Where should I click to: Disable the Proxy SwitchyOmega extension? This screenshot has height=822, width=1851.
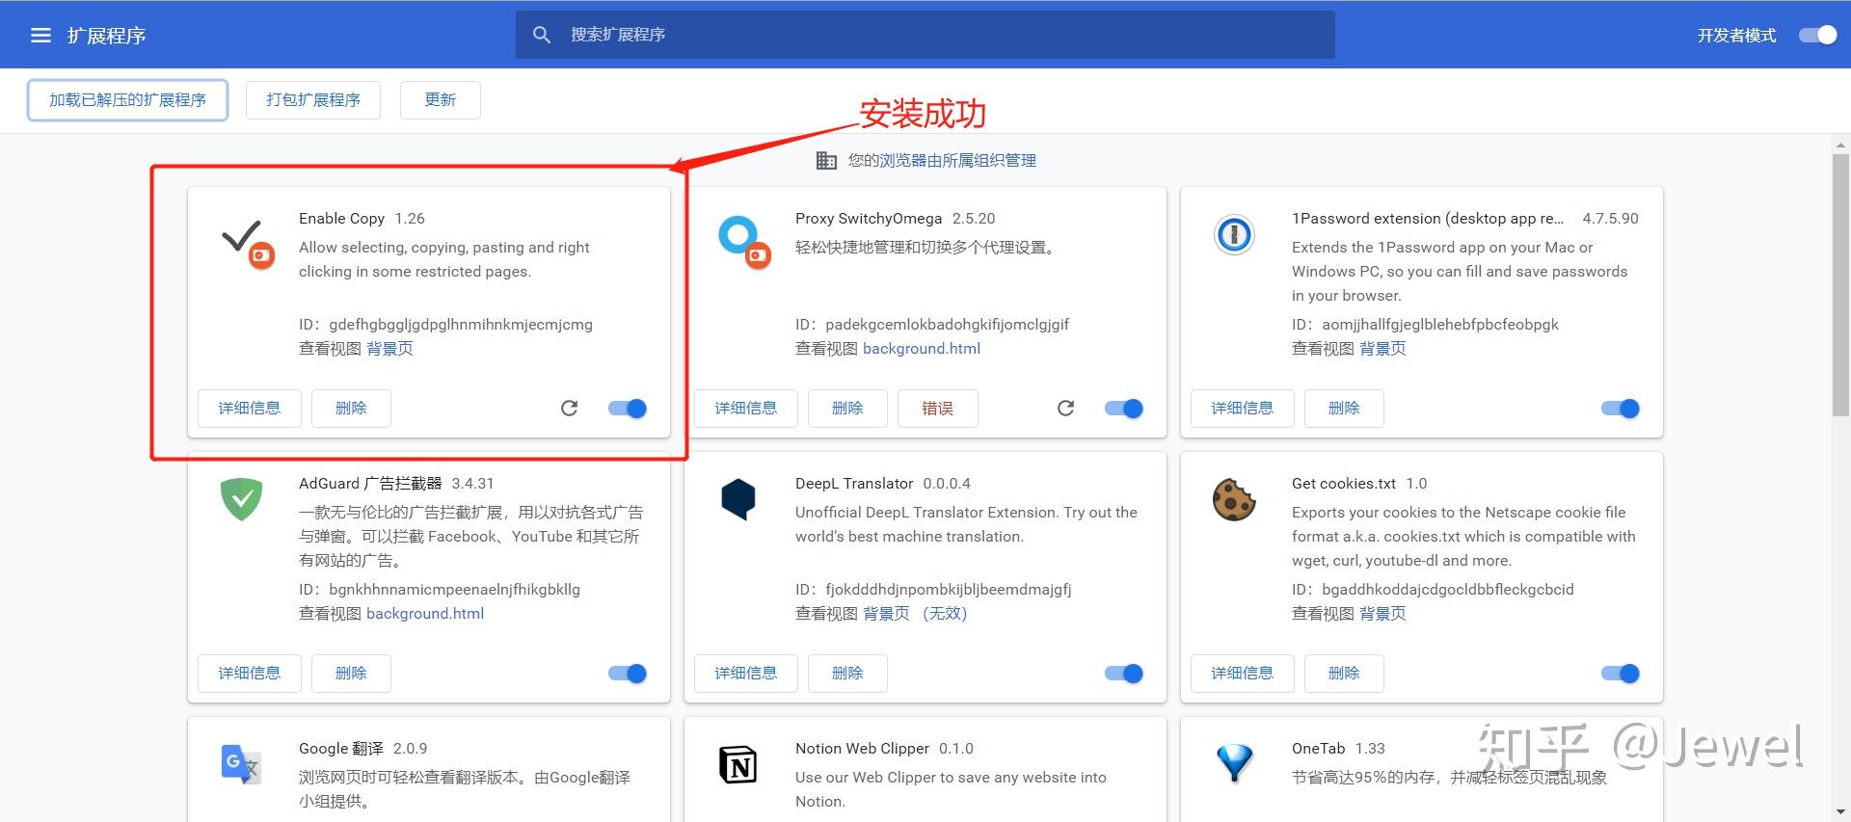click(1124, 409)
